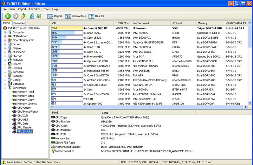Click the Up level arrow icon

pyautogui.click(x=24, y=16)
